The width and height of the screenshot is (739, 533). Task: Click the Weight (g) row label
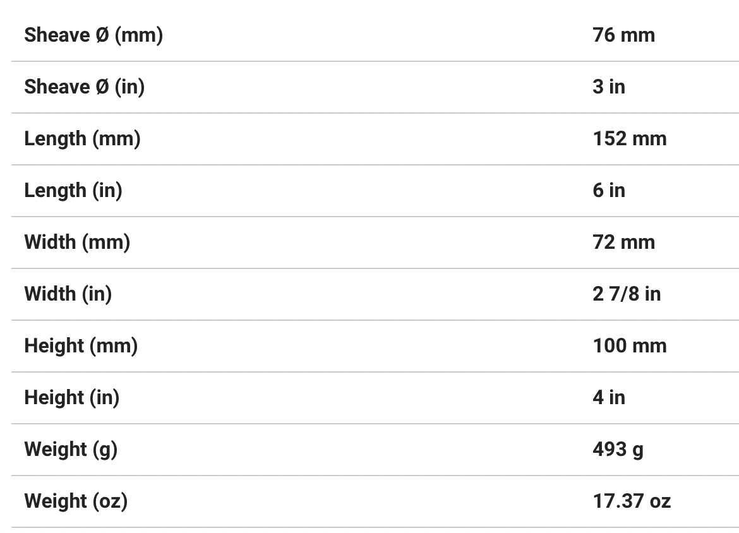(71, 450)
